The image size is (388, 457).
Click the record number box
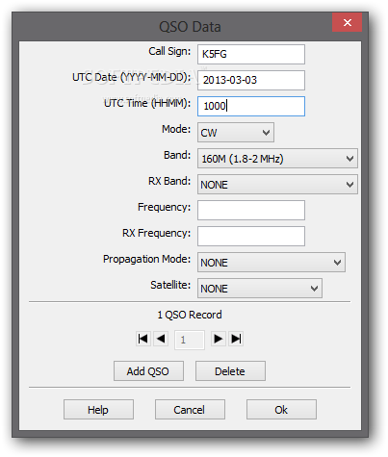pos(190,340)
